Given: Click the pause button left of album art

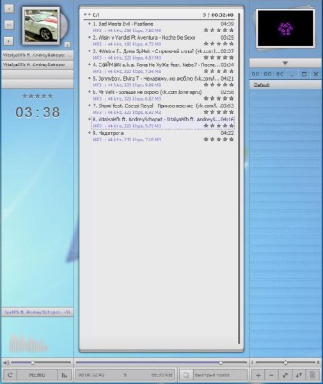Looking at the screenshot, I should click(9, 25).
